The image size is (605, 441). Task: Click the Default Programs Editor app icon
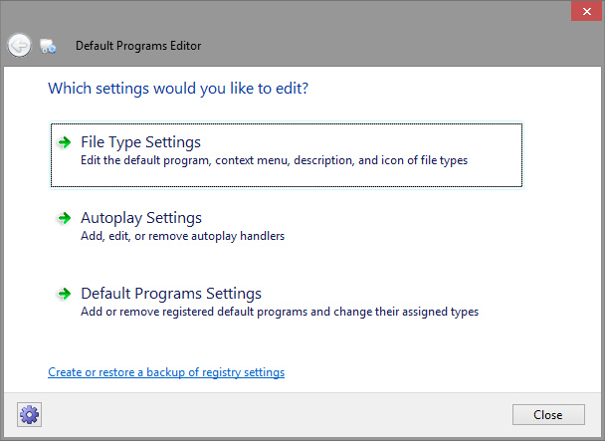click(48, 46)
